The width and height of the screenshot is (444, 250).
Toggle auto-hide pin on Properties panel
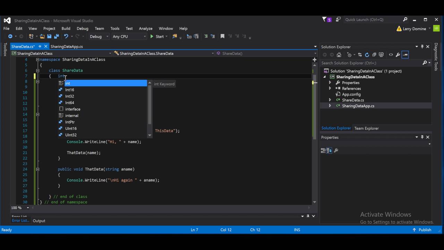(422, 137)
